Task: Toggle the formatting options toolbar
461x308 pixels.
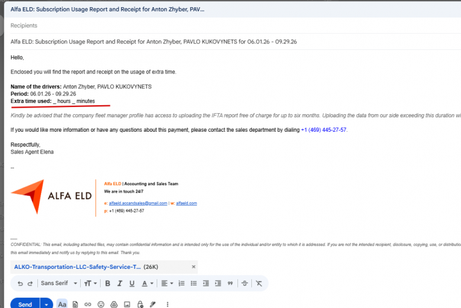Action: [x=62, y=304]
